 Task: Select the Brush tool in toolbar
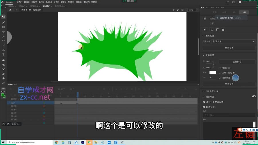3,22
